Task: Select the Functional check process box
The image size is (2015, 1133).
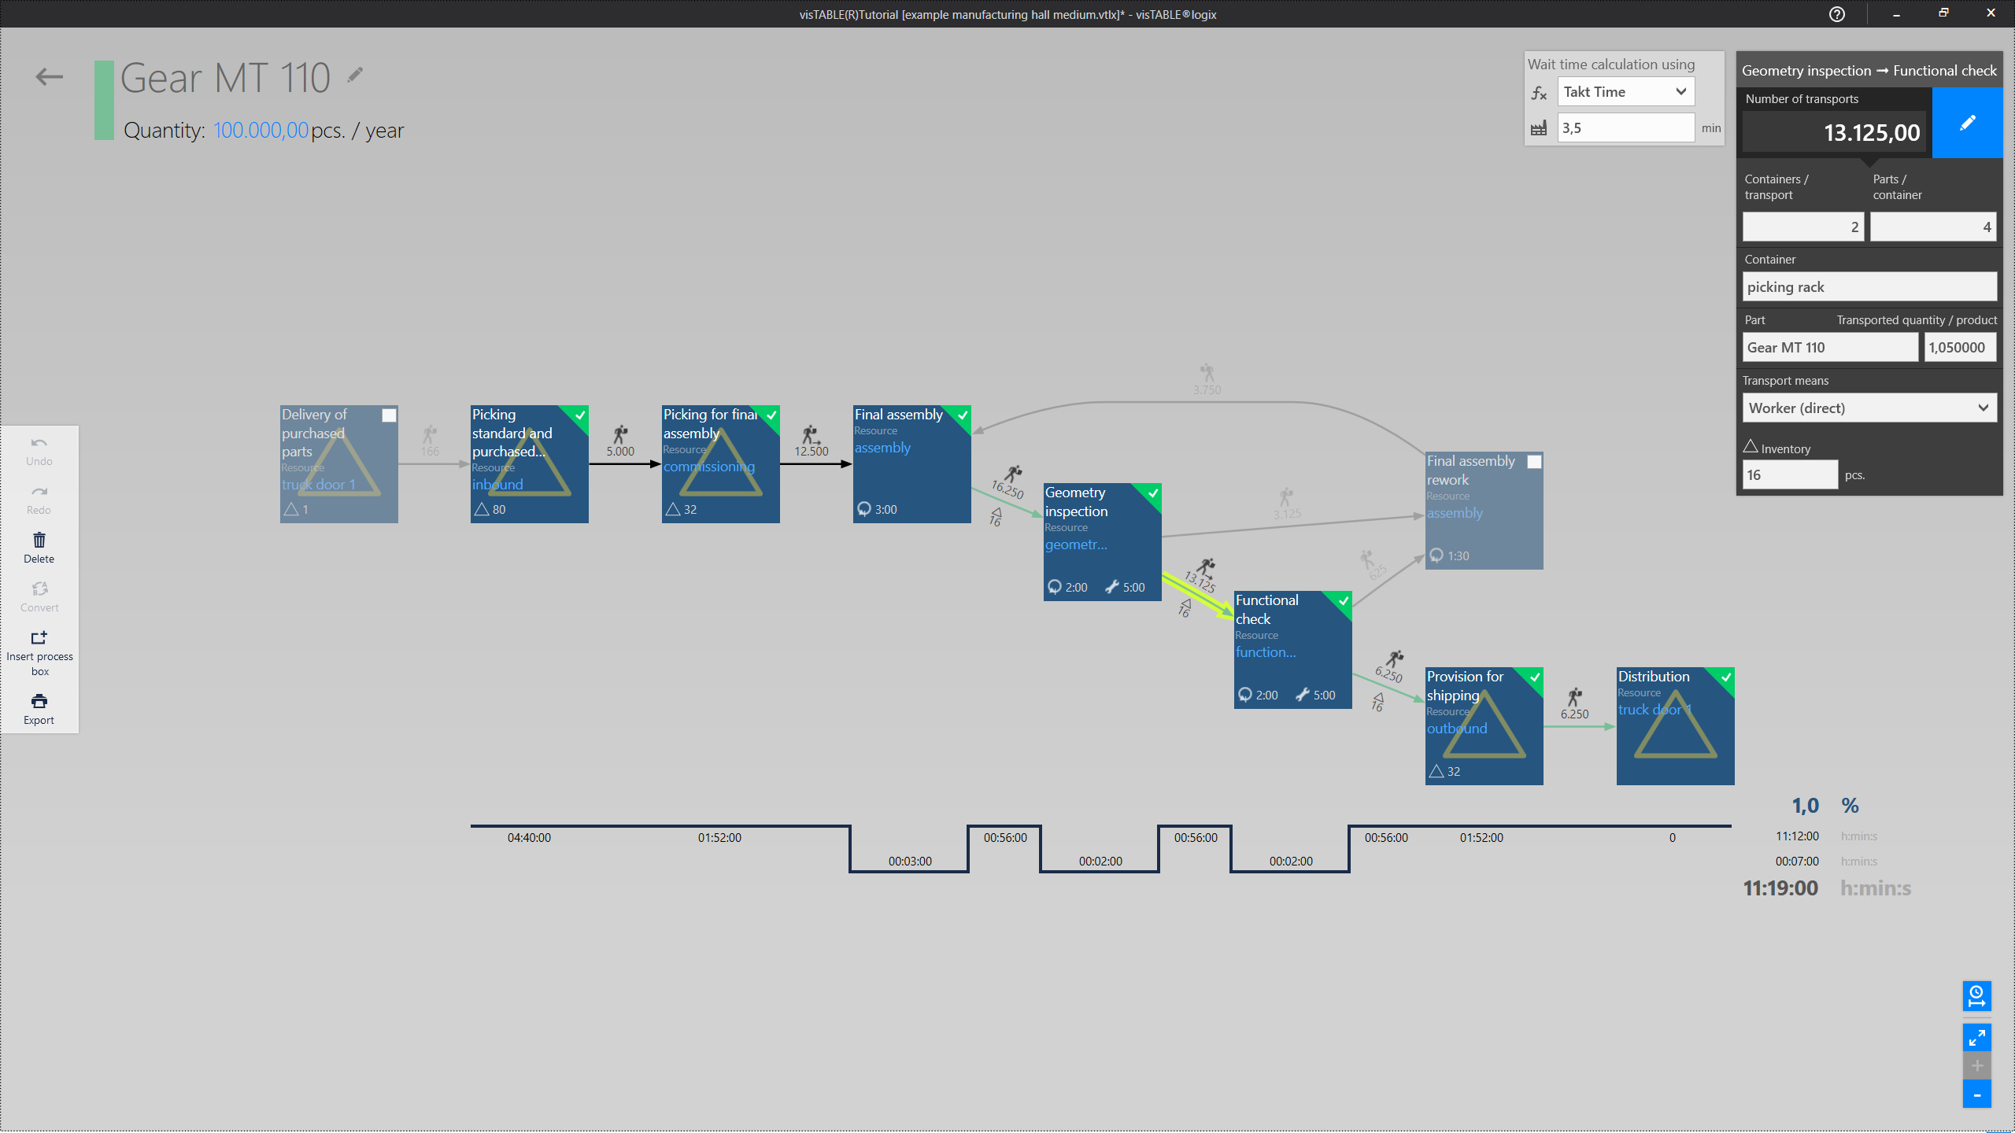Action: 1293,650
